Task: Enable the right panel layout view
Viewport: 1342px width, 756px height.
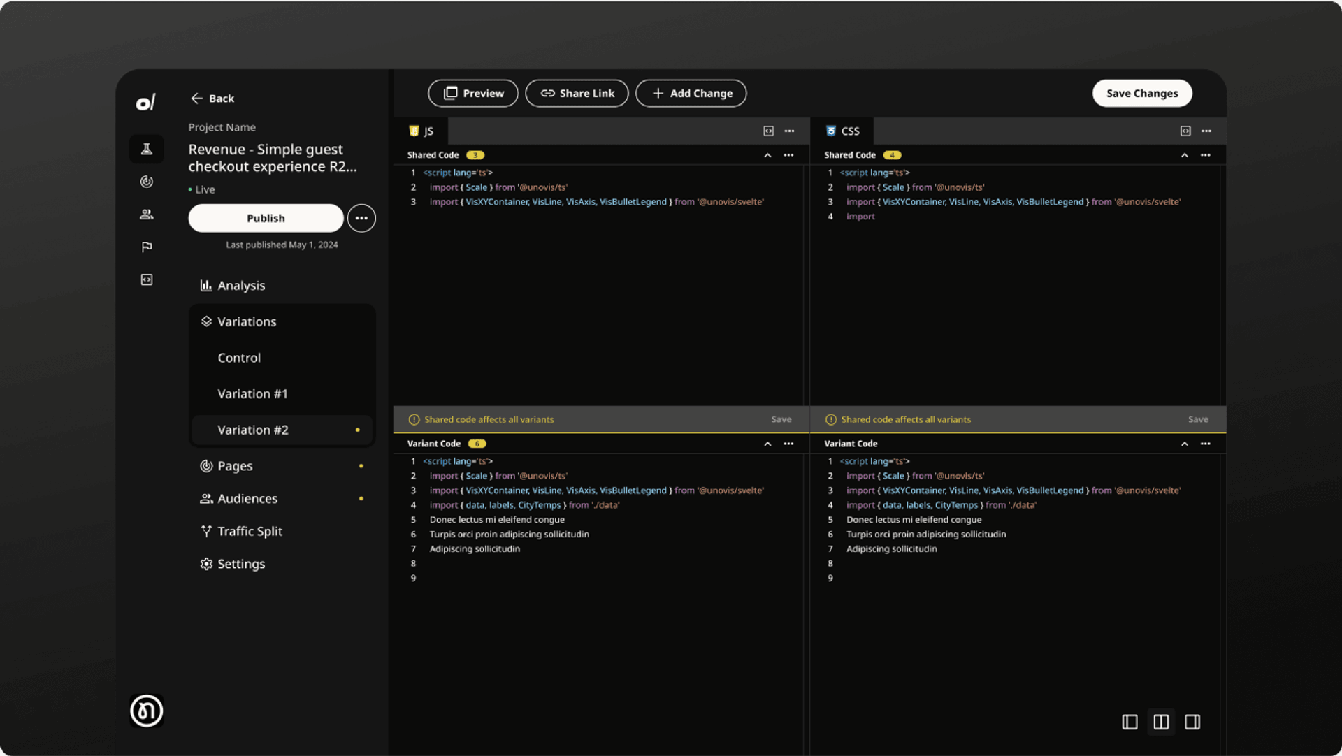Action: (1193, 722)
